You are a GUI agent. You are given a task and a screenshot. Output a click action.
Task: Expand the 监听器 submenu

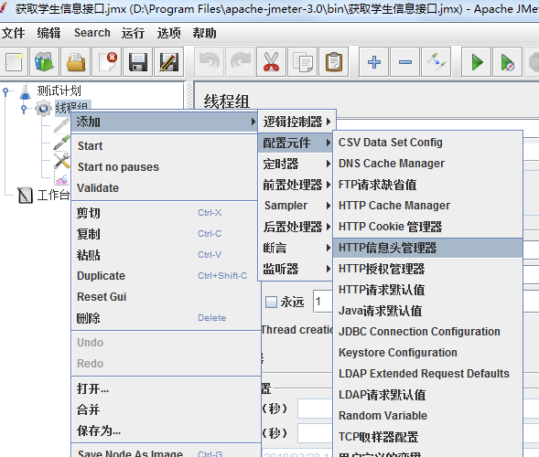point(296,269)
